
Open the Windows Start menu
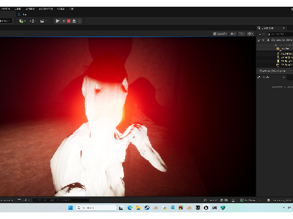tap(70, 208)
